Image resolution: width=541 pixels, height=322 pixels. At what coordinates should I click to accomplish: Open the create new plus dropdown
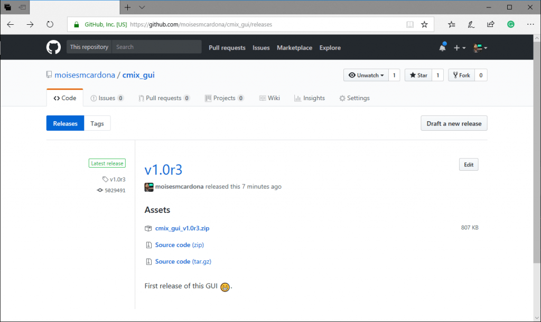tap(460, 48)
